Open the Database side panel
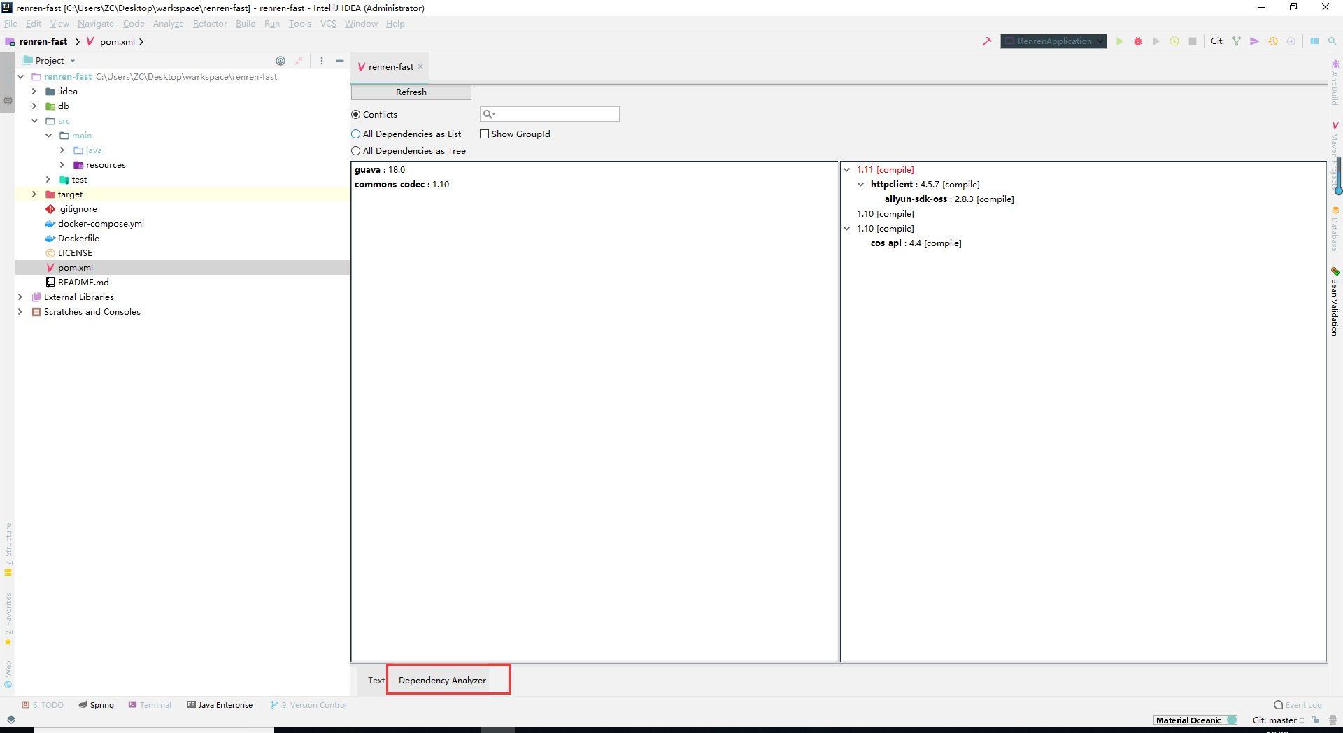Viewport: 1343px width, 733px height. 1335,229
